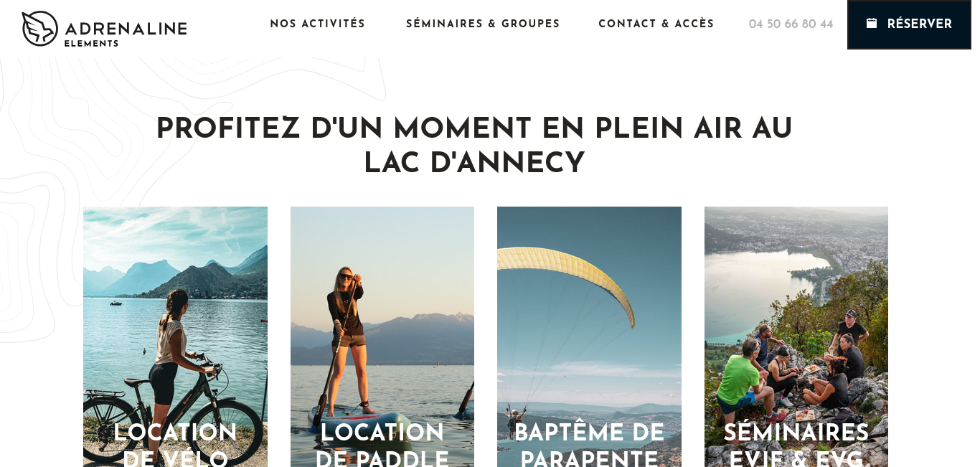Select the woman with bicycle photo
The width and height of the screenshot is (980, 467).
tap(175, 336)
